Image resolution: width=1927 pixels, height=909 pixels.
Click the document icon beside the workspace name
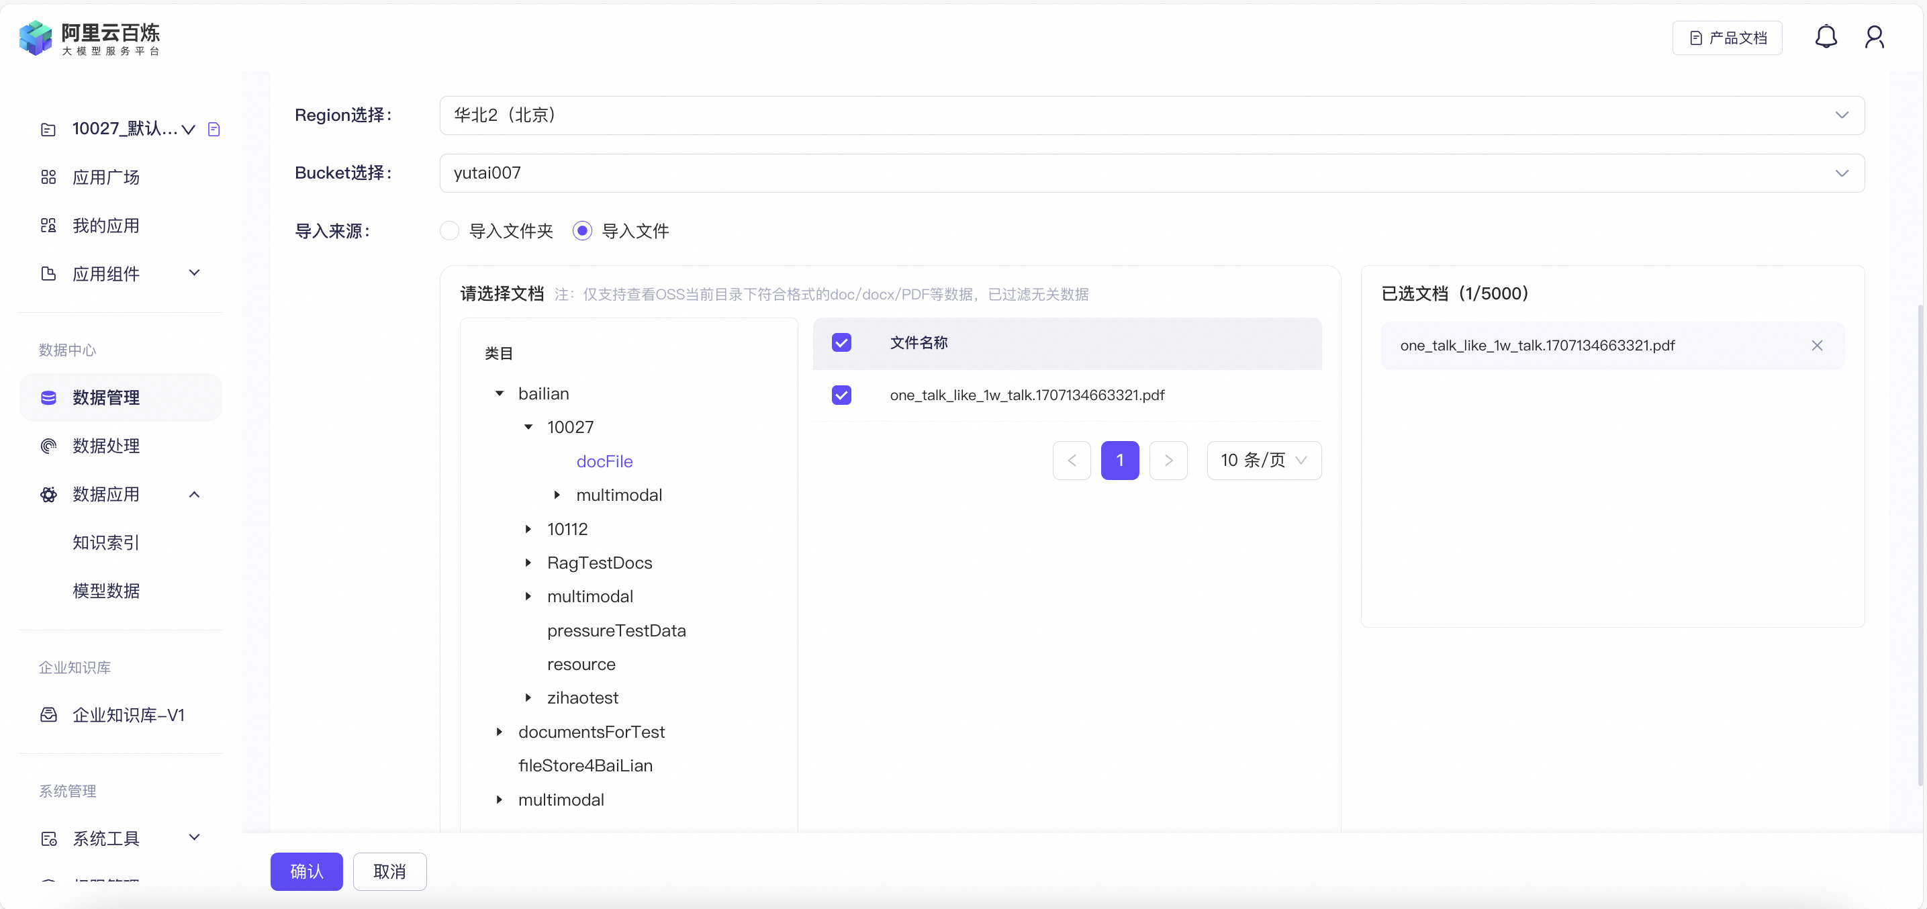[214, 130]
